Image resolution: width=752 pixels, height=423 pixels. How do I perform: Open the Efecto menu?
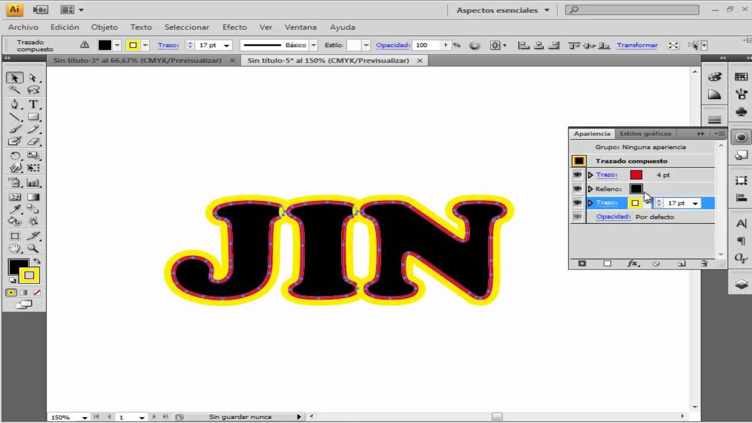point(234,27)
